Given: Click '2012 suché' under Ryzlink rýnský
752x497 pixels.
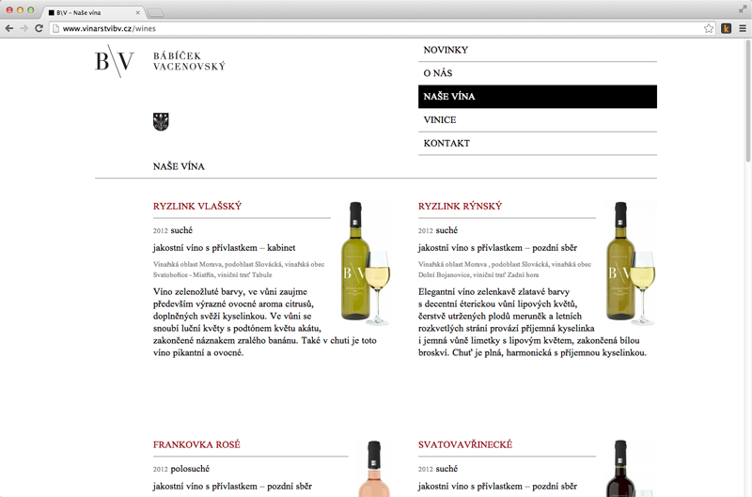Looking at the screenshot, I should 438,230.
